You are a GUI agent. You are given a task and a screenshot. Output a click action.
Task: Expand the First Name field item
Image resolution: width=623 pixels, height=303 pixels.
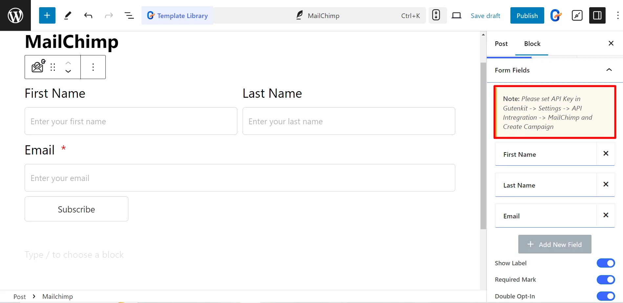pyautogui.click(x=546, y=154)
